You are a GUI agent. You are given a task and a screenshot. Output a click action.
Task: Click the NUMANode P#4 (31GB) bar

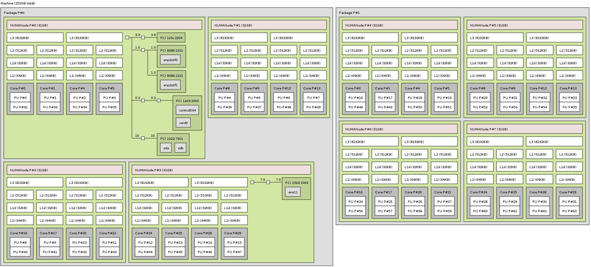(400, 25)
